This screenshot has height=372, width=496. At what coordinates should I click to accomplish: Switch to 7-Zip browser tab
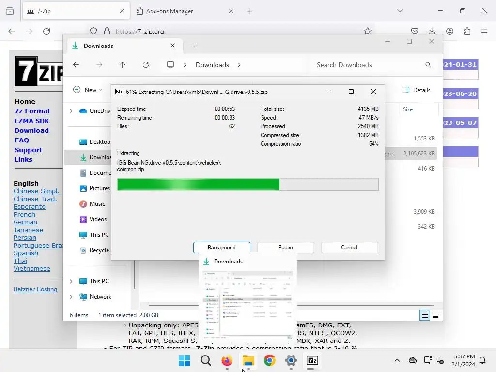(76, 11)
